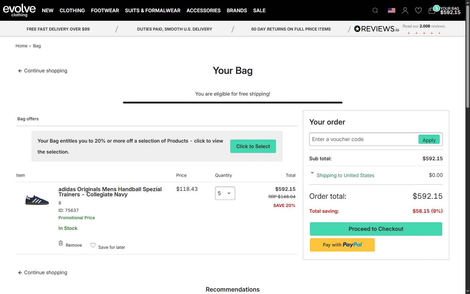Click the Recommendations heading

point(233,289)
